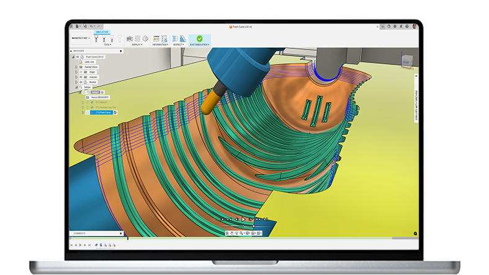
Task: Toggle the Origin eye icon
Action: pos(81,72)
